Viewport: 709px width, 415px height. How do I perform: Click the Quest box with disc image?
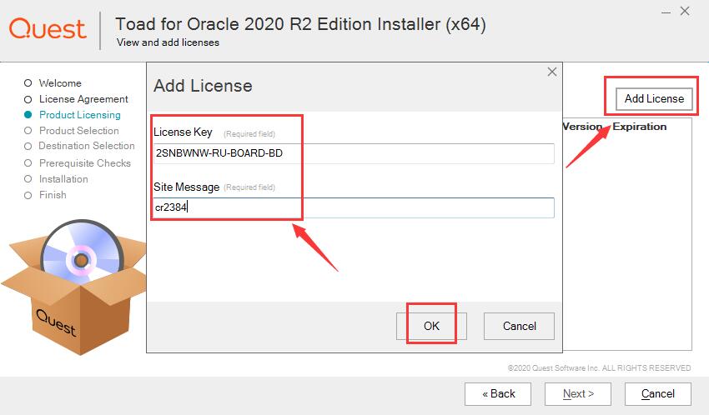(x=71, y=287)
